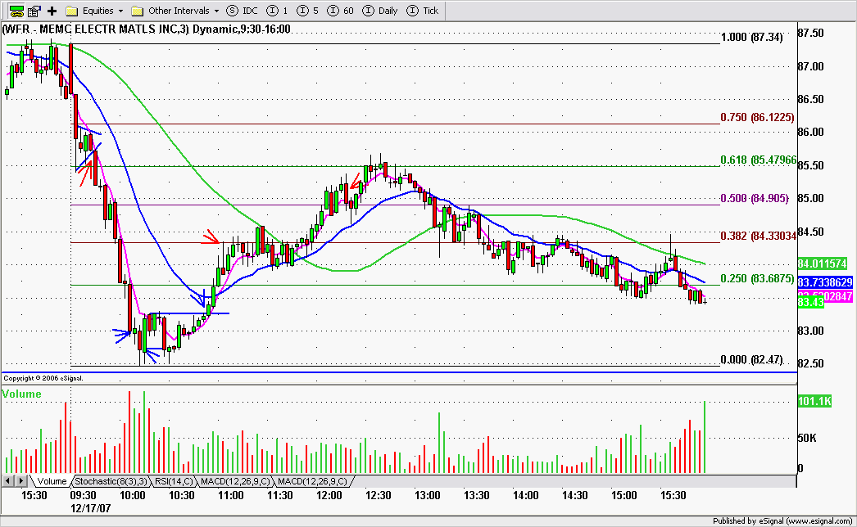Click the 12:30 time axis label
This screenshot has height=527, width=857.
click(379, 495)
